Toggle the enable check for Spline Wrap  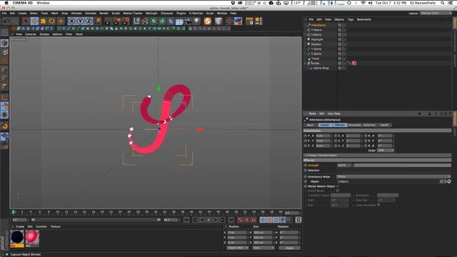pos(344,69)
